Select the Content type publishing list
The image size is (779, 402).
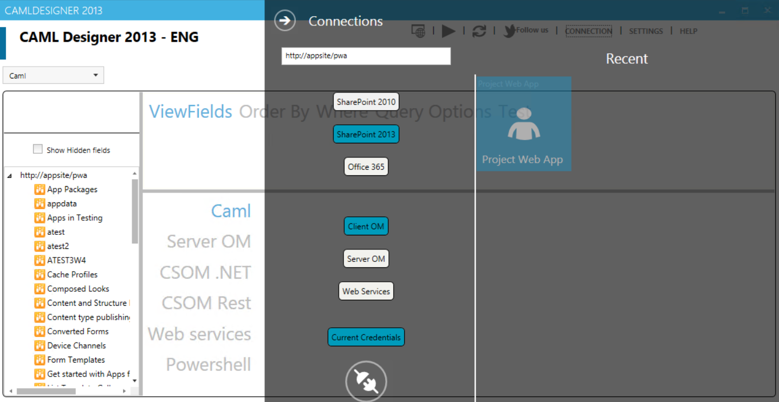click(x=88, y=317)
